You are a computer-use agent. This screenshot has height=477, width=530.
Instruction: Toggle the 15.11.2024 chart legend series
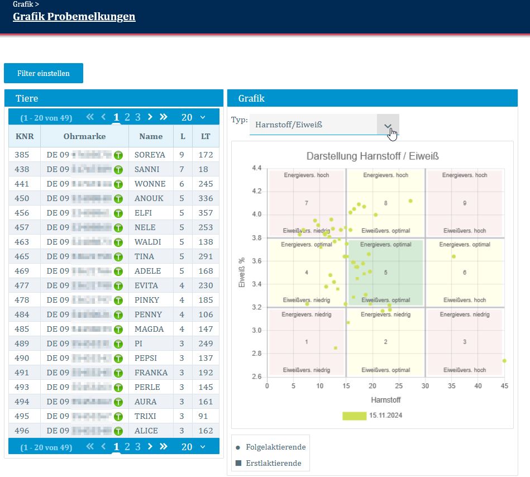click(x=371, y=416)
